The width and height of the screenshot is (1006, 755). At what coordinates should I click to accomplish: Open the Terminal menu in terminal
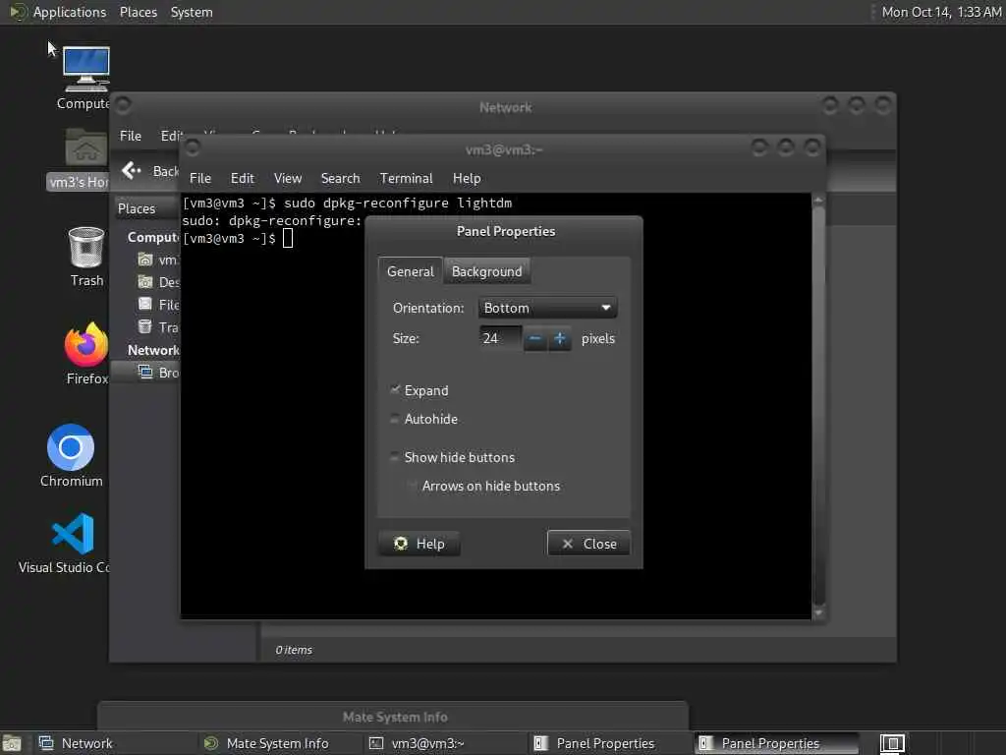(406, 179)
